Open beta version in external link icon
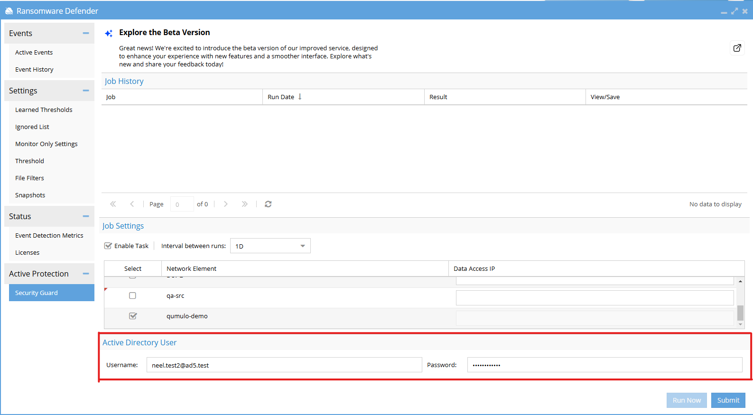This screenshot has height=415, width=753. 737,48
